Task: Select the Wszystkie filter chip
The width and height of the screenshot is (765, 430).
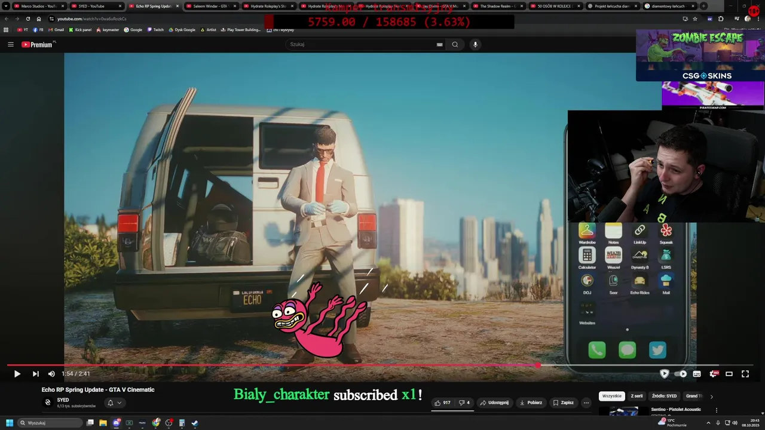Action: [x=611, y=396]
